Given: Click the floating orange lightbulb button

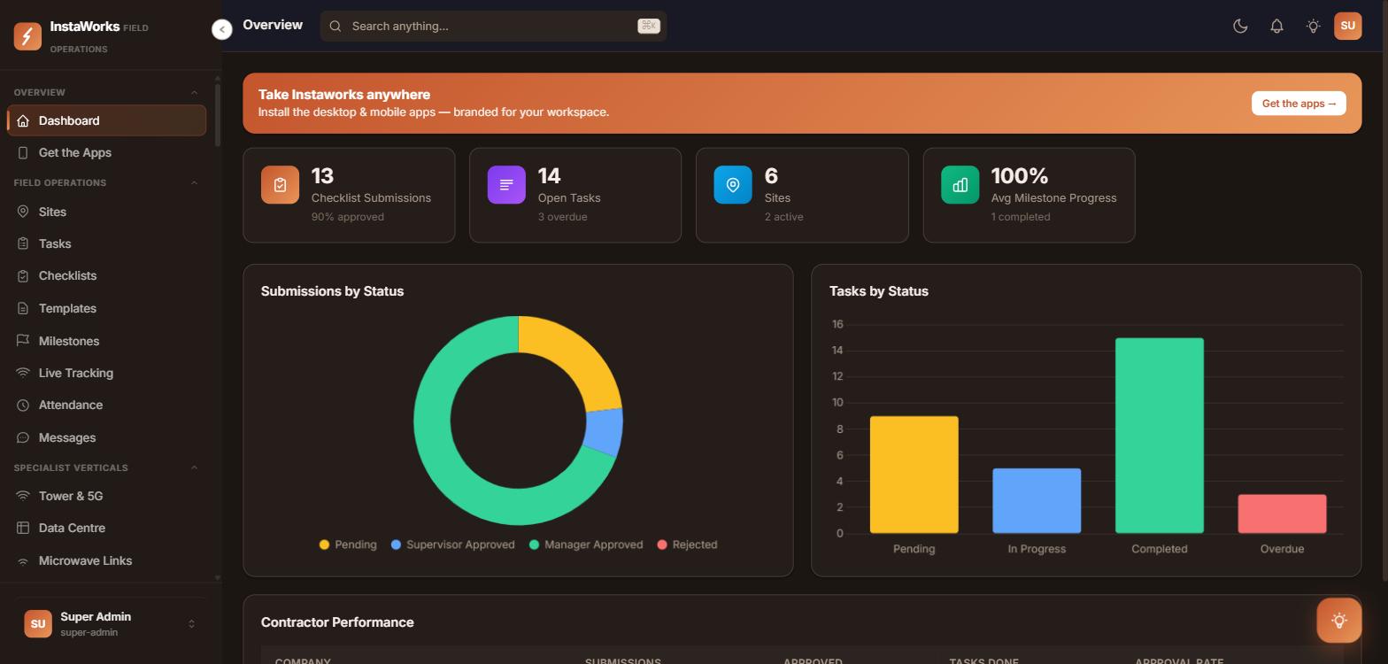Looking at the screenshot, I should [1339, 621].
